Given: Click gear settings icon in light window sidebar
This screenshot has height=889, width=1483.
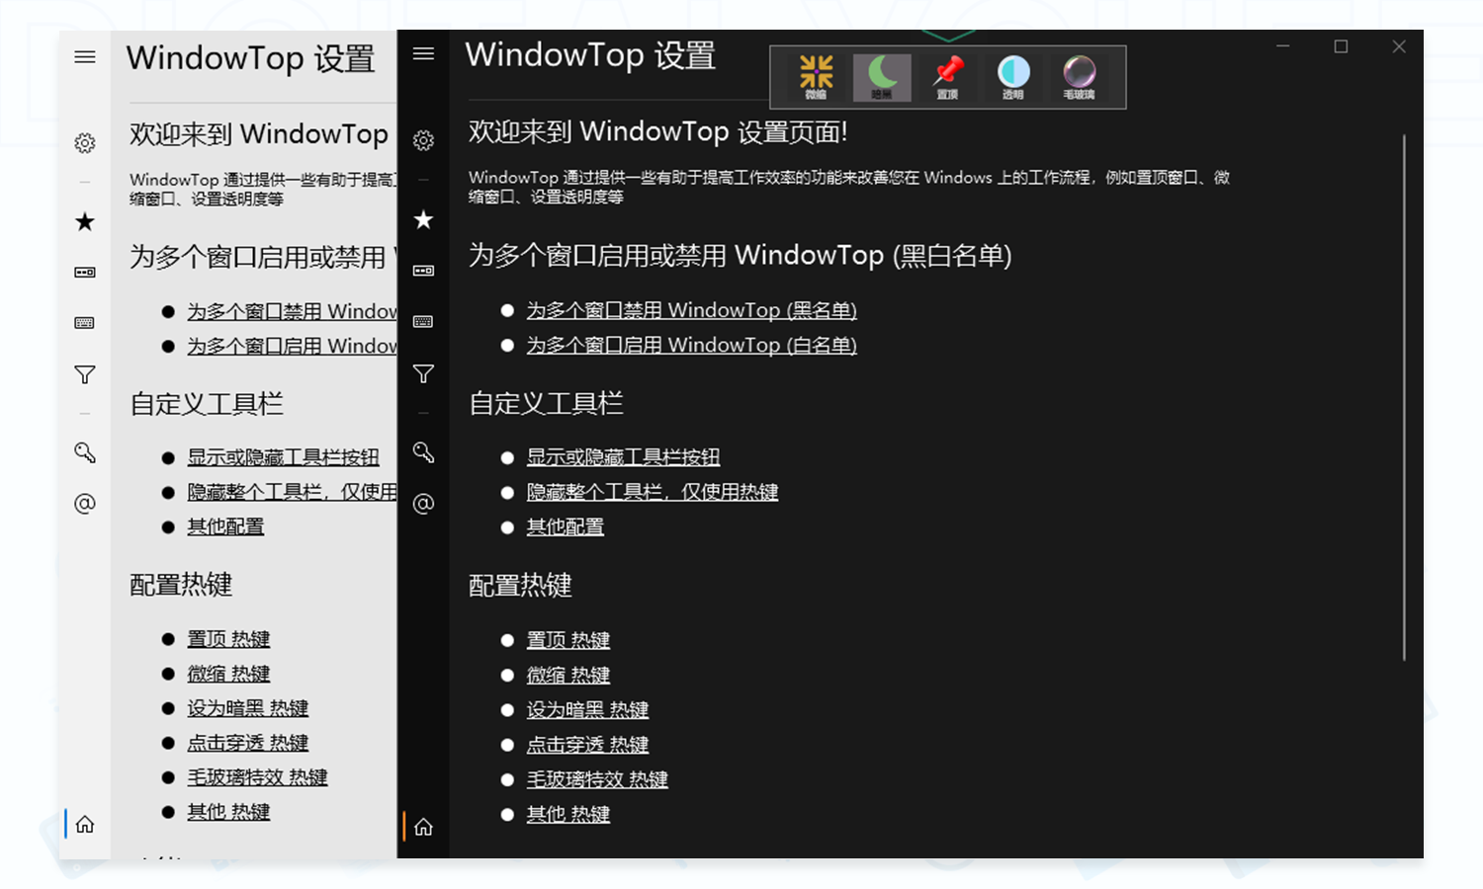Looking at the screenshot, I should [x=85, y=143].
